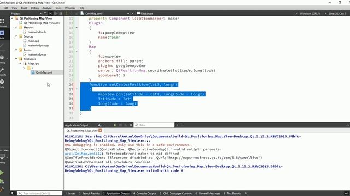Split the Projects side panel
This screenshot has height=196, width=350.
pos(56,13)
